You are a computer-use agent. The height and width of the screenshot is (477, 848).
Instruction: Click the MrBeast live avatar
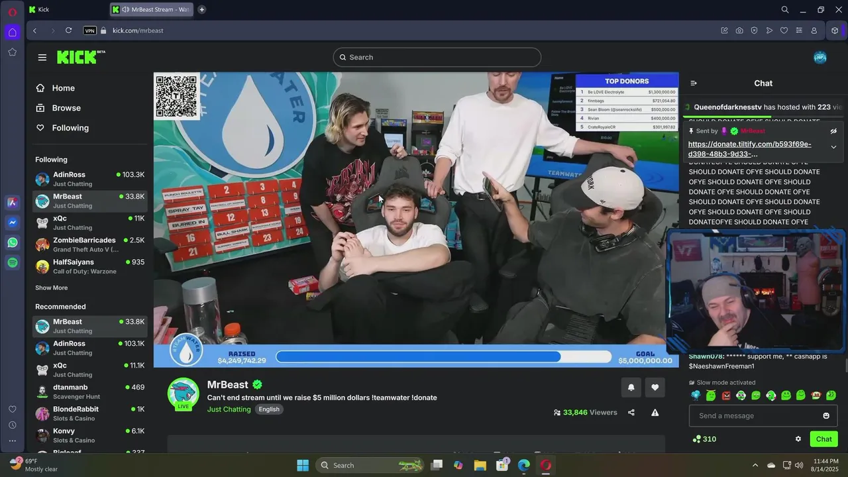[x=184, y=395]
